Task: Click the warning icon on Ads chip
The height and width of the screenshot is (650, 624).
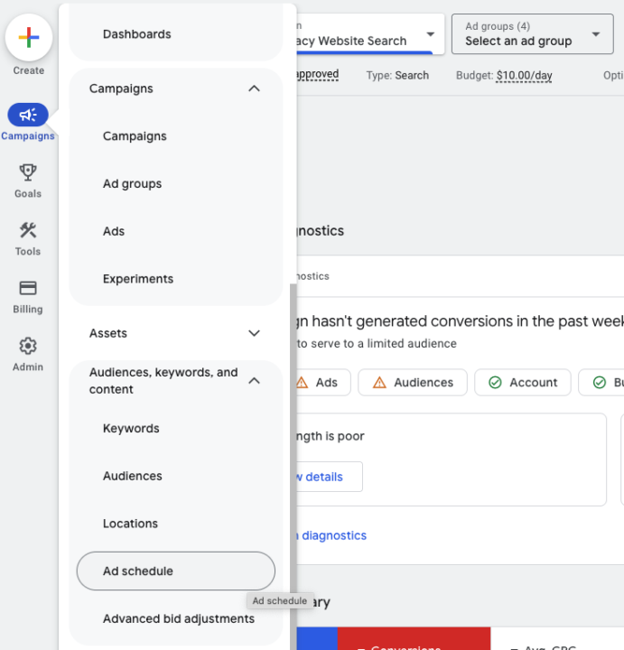Action: [303, 382]
